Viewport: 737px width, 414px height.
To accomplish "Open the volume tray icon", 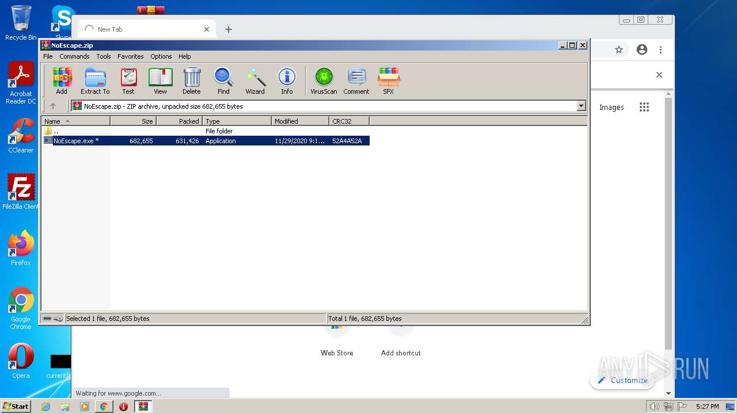I will click(x=654, y=407).
